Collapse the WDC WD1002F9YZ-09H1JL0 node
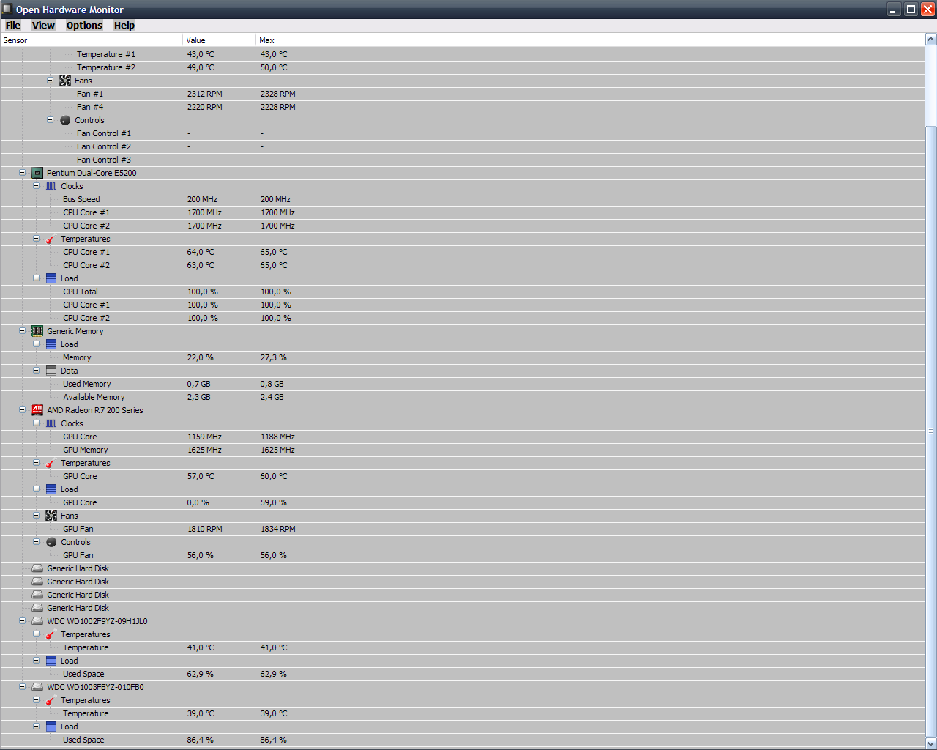Viewport: 937px width, 750px height. tap(22, 621)
